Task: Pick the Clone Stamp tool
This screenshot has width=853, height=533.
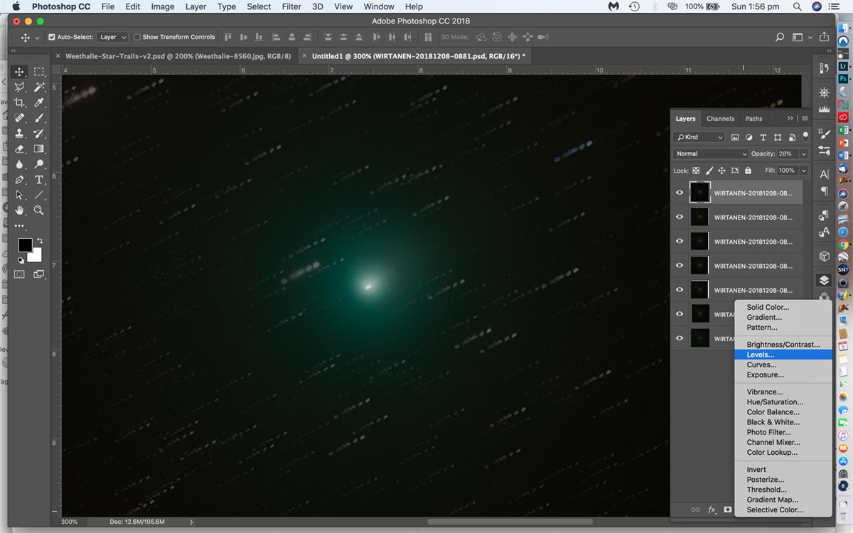Action: click(x=20, y=134)
